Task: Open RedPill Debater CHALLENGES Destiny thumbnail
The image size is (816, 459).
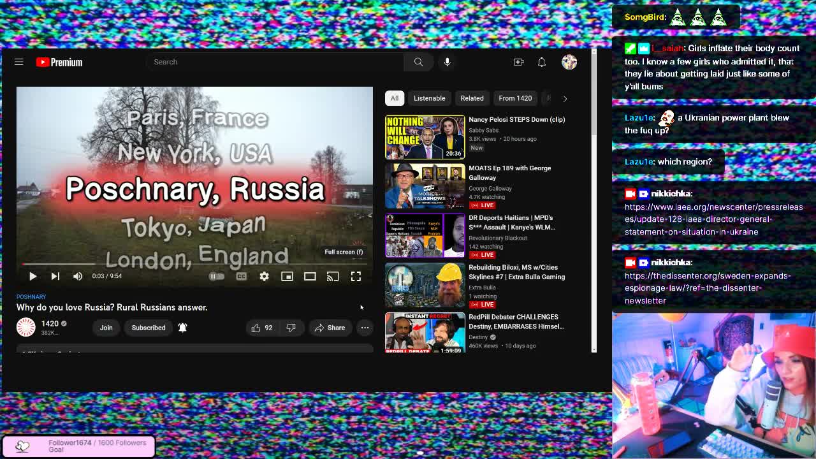Action: tap(425, 332)
